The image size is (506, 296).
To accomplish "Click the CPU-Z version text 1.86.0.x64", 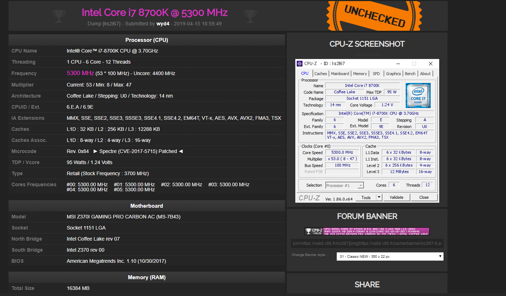I will pos(339,199).
